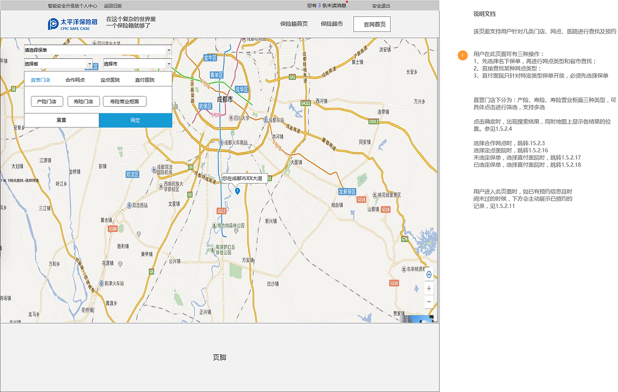This screenshot has height=392, width=618.
Task: Toggle the 寿险营业柜面 filter
Action: [x=125, y=101]
